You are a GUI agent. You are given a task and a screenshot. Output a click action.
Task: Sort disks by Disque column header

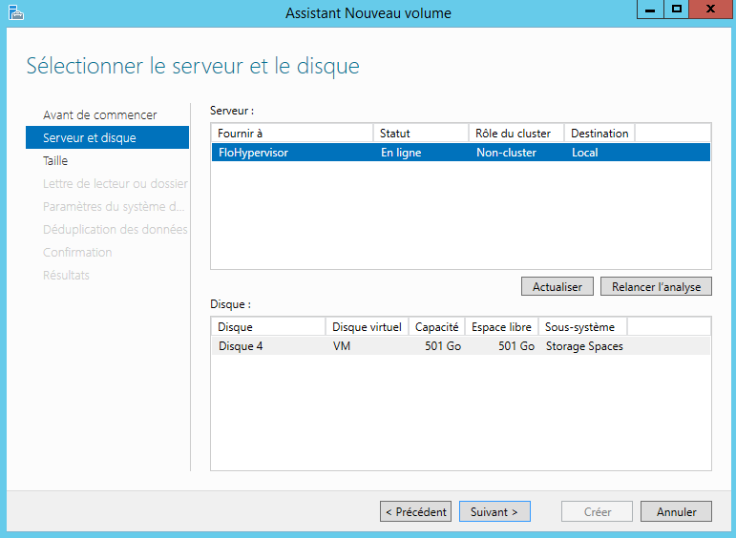pyautogui.click(x=267, y=327)
